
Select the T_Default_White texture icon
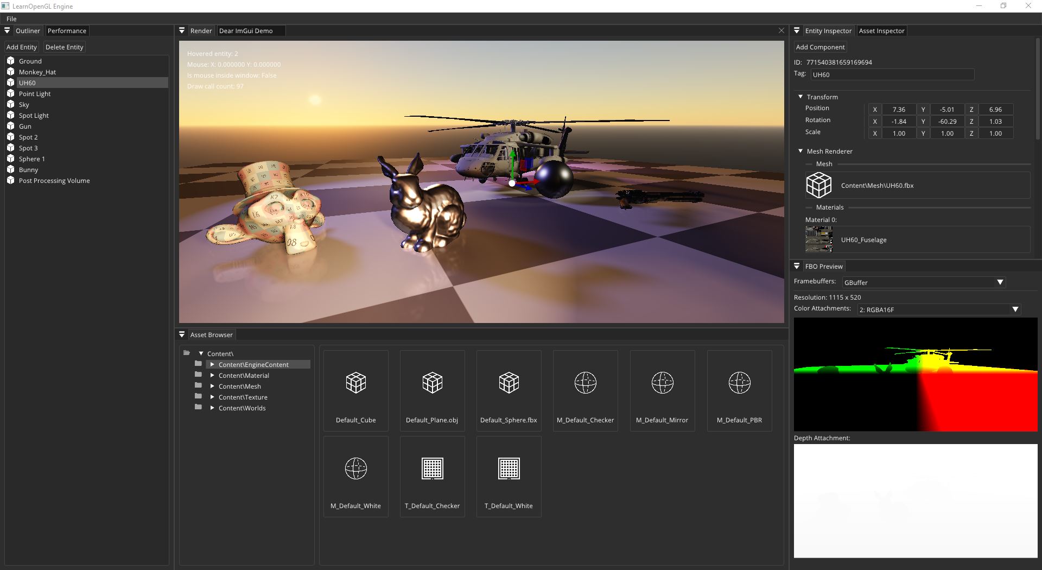[x=509, y=468]
